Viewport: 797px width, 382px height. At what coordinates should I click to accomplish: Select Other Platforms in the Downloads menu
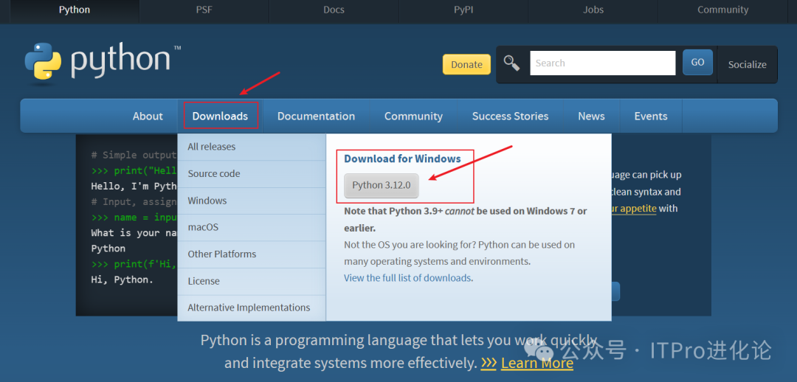pyautogui.click(x=252, y=254)
